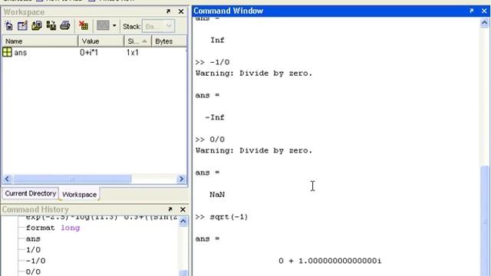Click the Delete Variable icon with red X
Image resolution: width=491 pixels, height=276 pixels.
84,25
